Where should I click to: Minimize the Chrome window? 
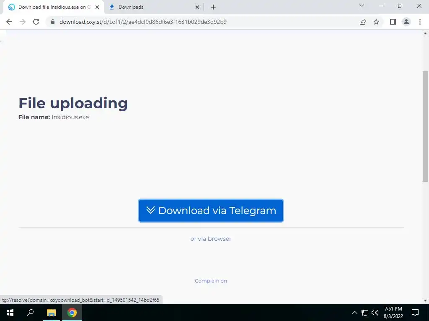tap(380, 6)
